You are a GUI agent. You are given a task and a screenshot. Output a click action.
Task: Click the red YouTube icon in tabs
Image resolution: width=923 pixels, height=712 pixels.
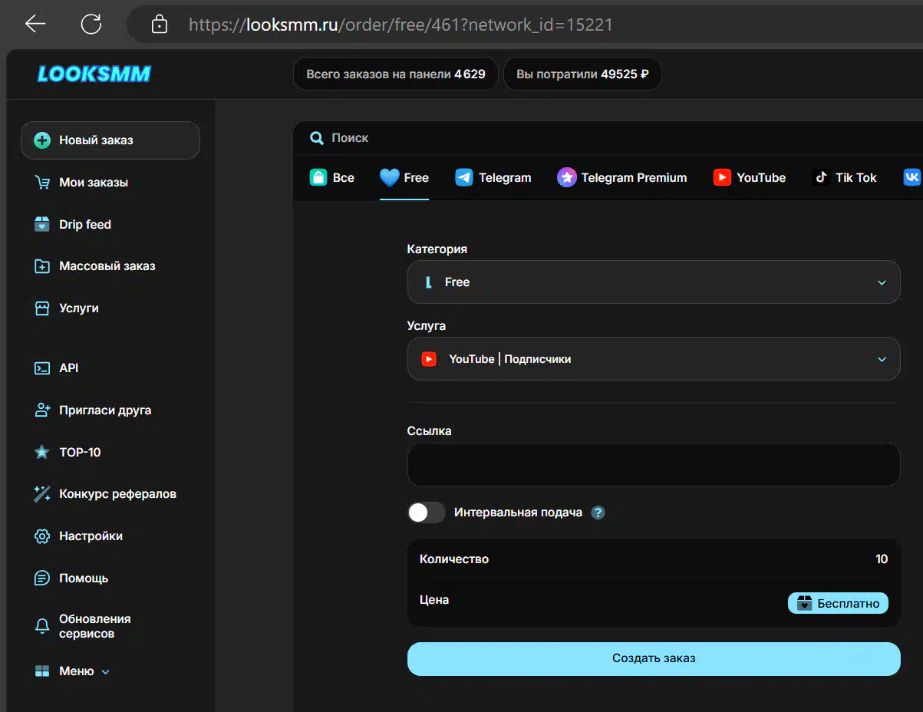pos(722,177)
